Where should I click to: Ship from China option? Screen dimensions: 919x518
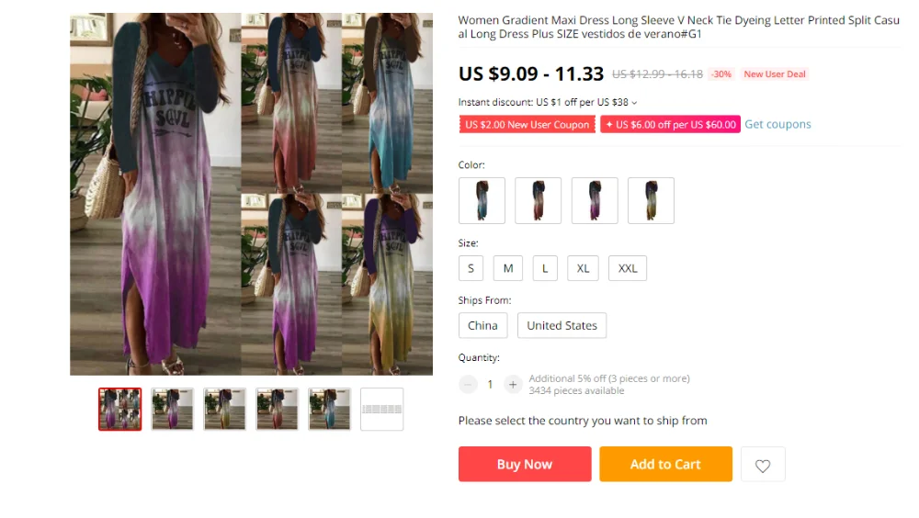(483, 325)
